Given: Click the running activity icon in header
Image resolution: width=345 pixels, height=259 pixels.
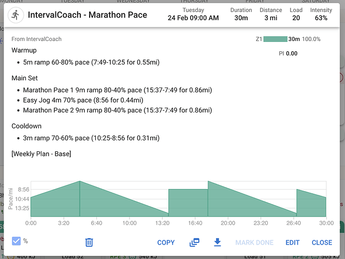Looking at the screenshot, I should tap(16, 15).
